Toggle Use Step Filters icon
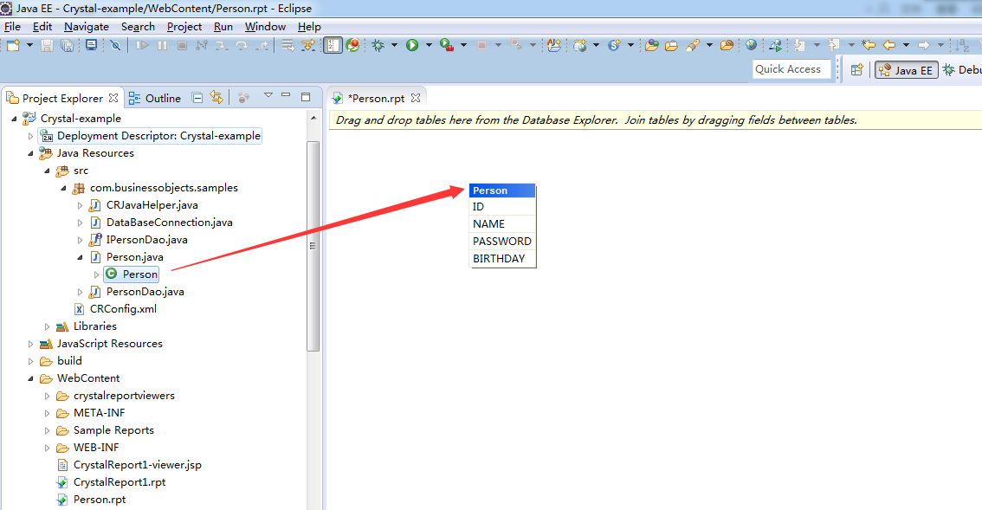The width and height of the screenshot is (982, 510). 308,45
